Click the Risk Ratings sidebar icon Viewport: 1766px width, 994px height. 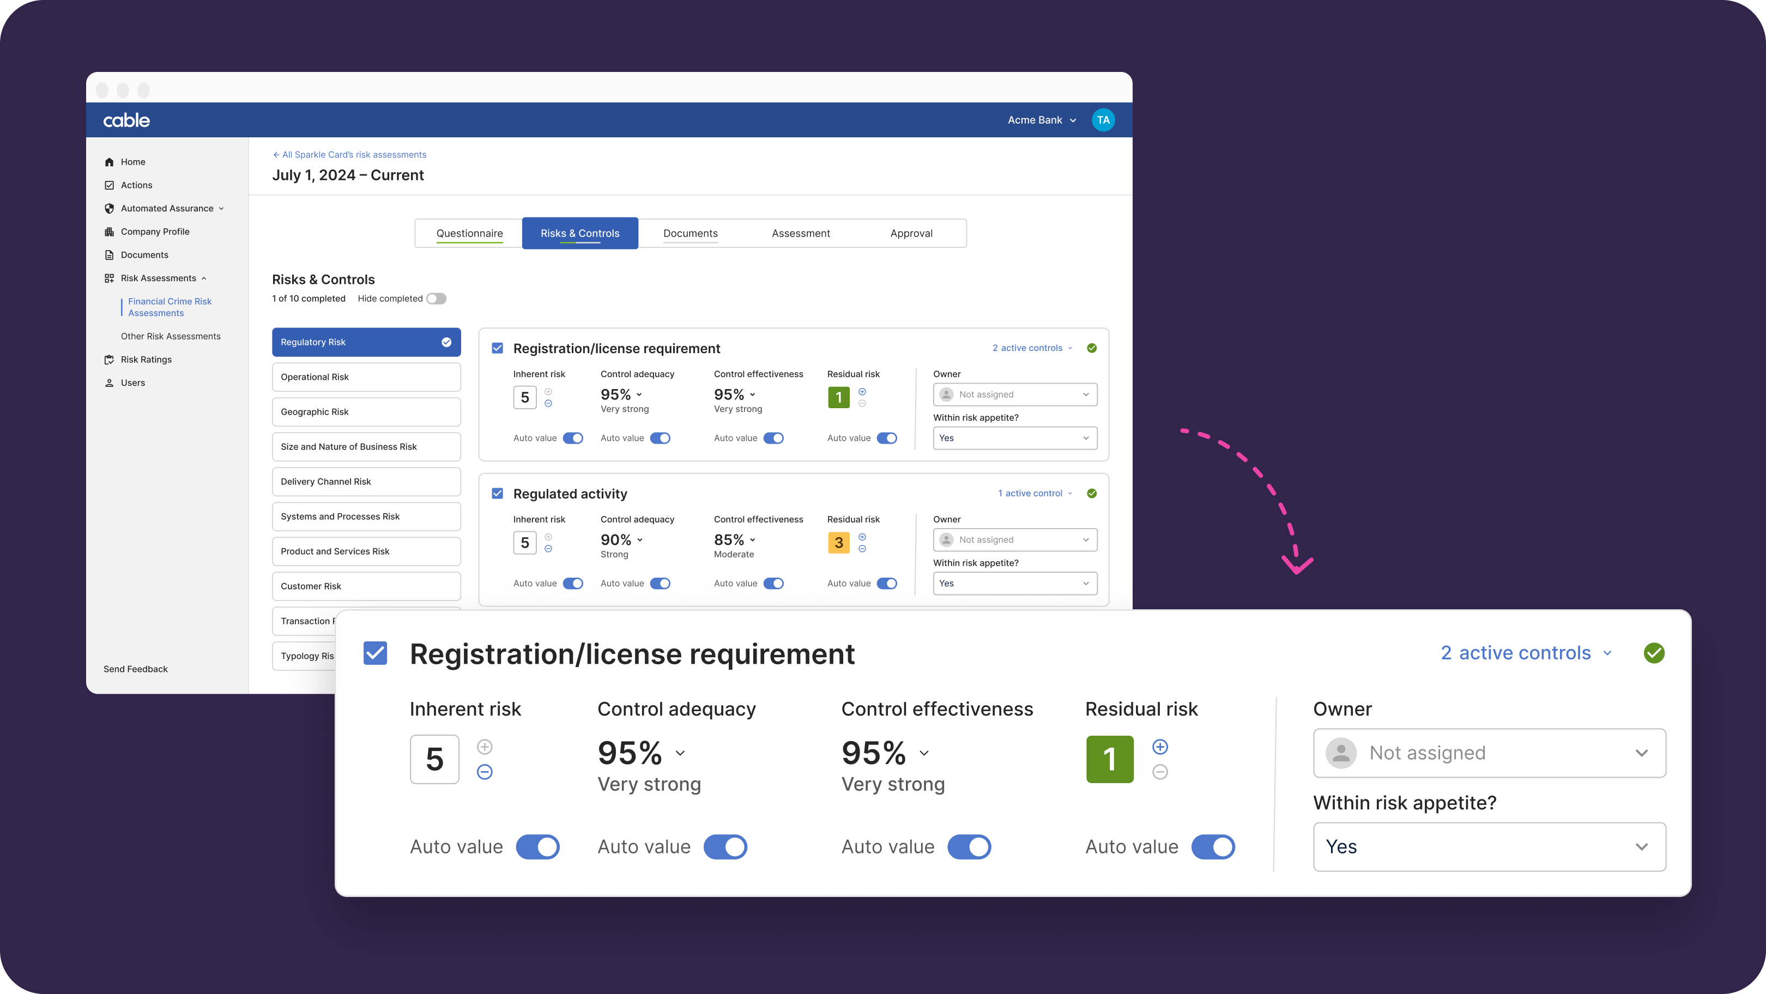click(x=109, y=359)
